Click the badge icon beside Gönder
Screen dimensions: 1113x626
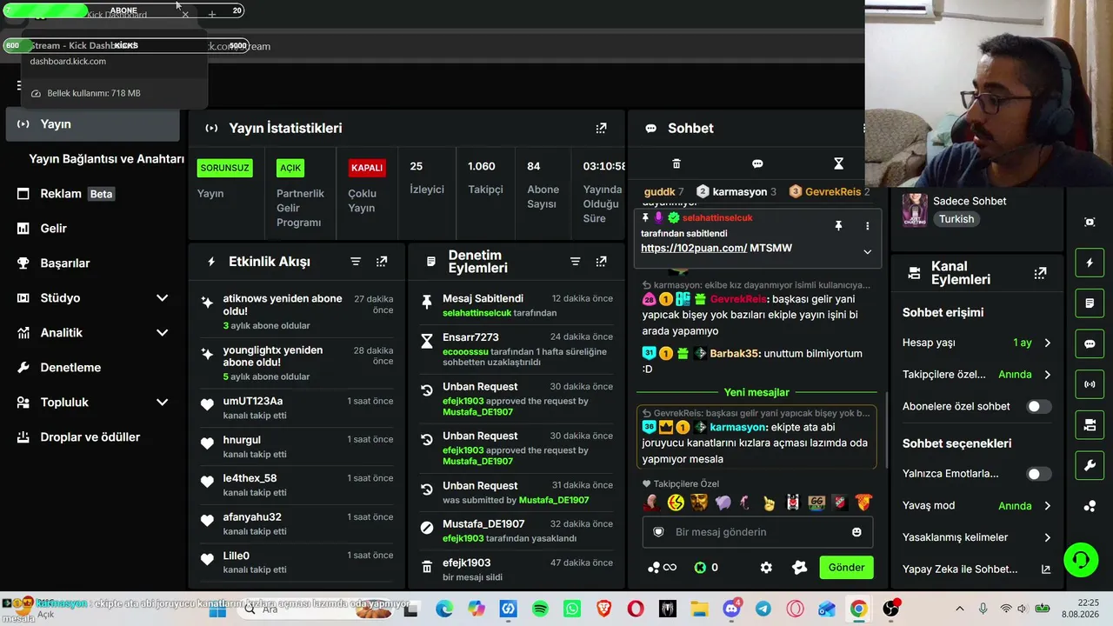[800, 568]
